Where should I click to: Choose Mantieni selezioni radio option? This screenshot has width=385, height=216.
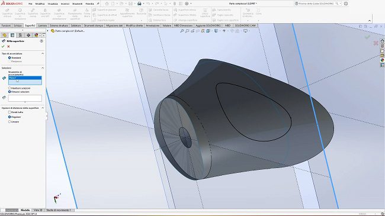pyautogui.click(x=9, y=88)
